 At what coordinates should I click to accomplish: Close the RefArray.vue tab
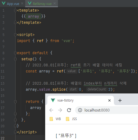click(x=55, y=3)
